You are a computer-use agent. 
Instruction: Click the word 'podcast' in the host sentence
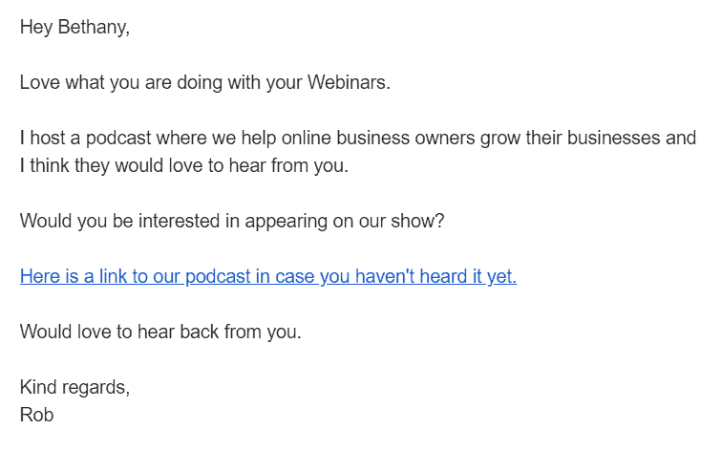click(x=118, y=139)
